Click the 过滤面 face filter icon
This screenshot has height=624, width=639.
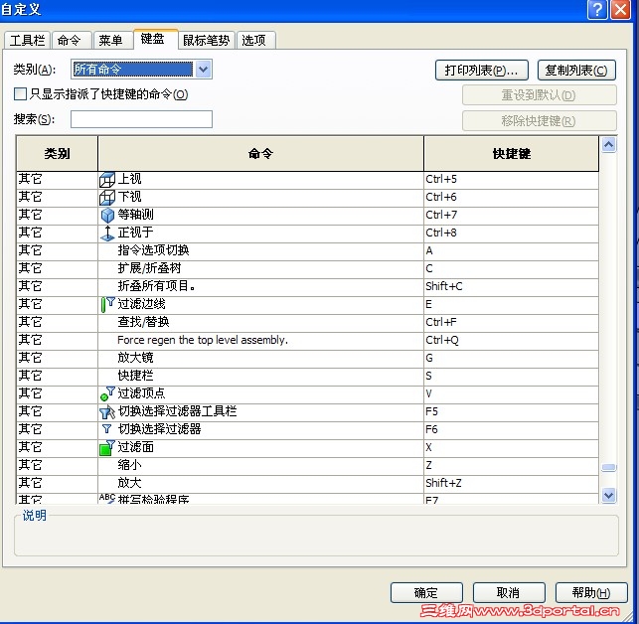coord(107,447)
